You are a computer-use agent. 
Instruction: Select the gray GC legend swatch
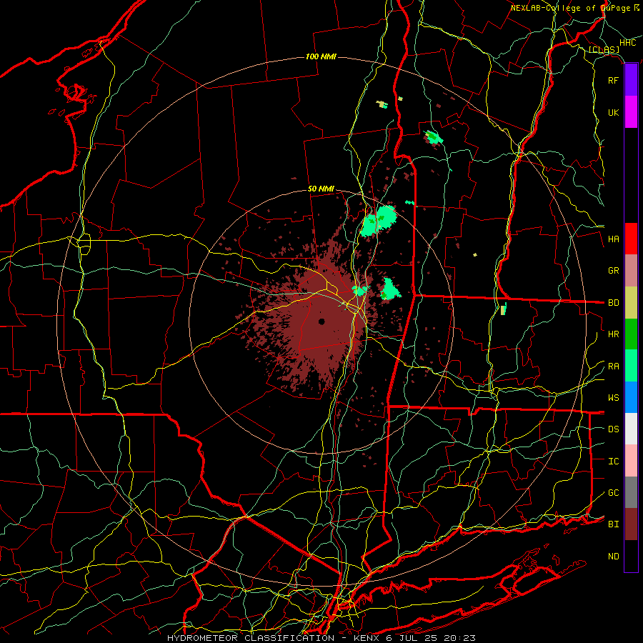point(631,492)
